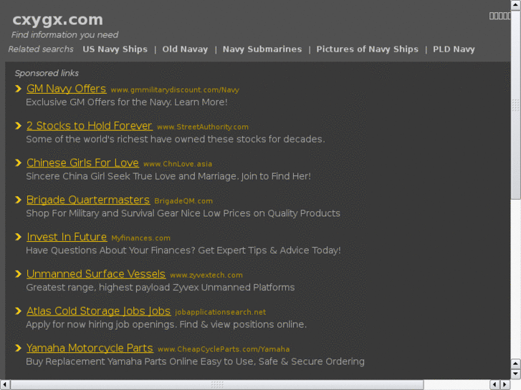Viewport: 521px width, 390px height.
Task: Open the Invest In Future link
Action: coord(67,237)
